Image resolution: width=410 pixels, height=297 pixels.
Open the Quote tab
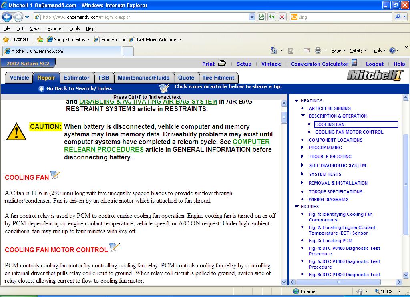pyautogui.click(x=186, y=78)
